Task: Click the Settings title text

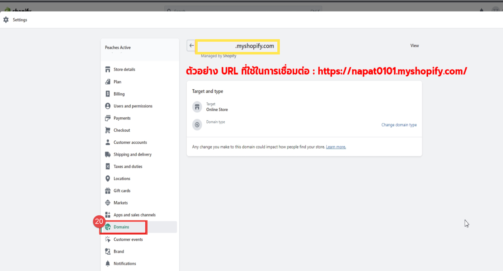Action: [x=20, y=20]
